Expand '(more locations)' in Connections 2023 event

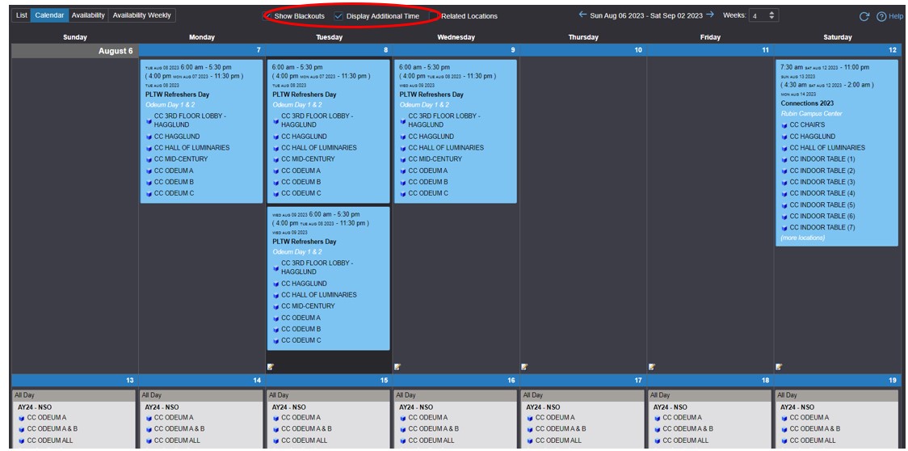(x=802, y=238)
